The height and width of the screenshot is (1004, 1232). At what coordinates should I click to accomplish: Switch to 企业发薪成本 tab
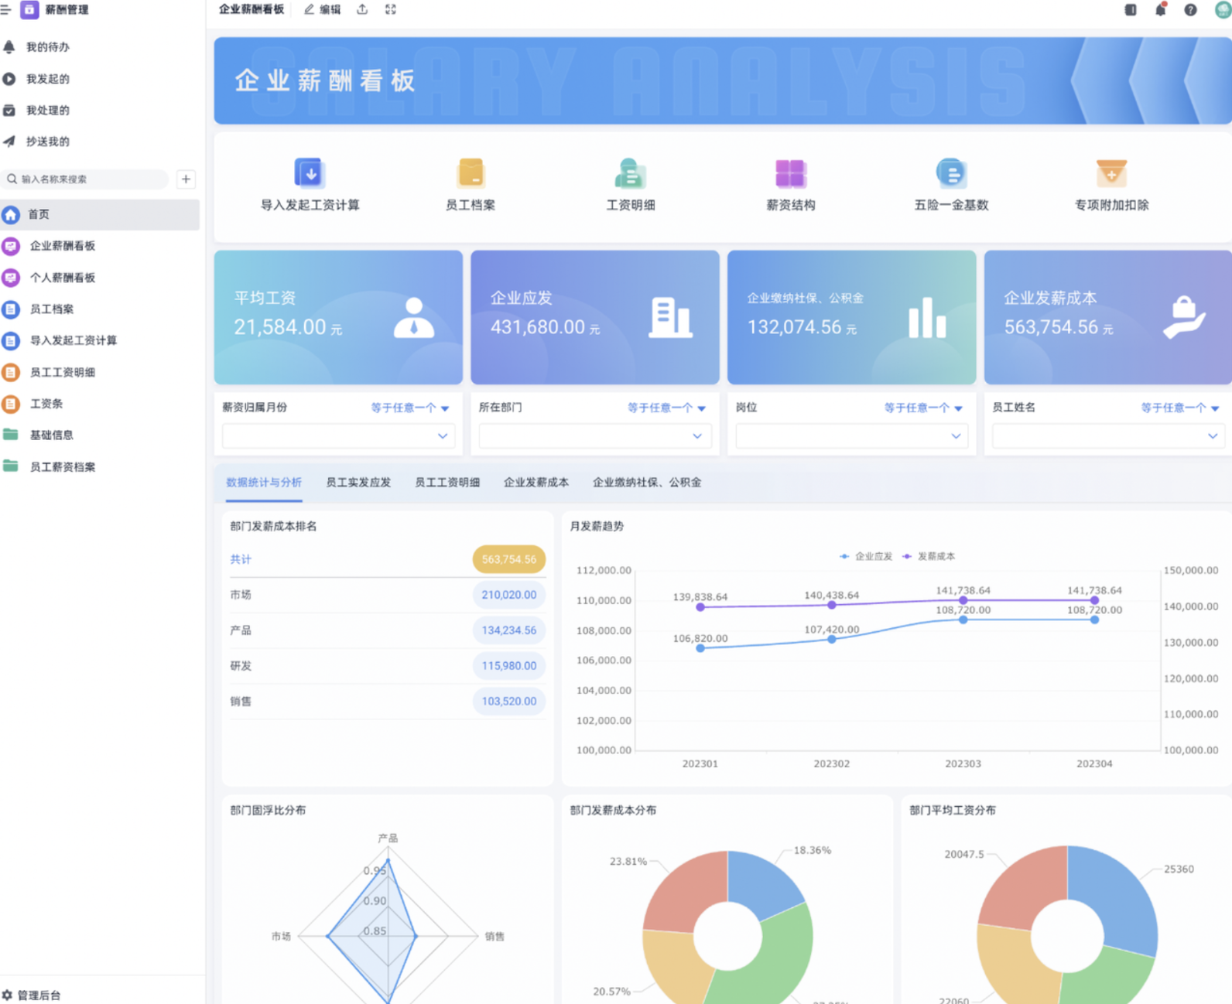(x=536, y=483)
